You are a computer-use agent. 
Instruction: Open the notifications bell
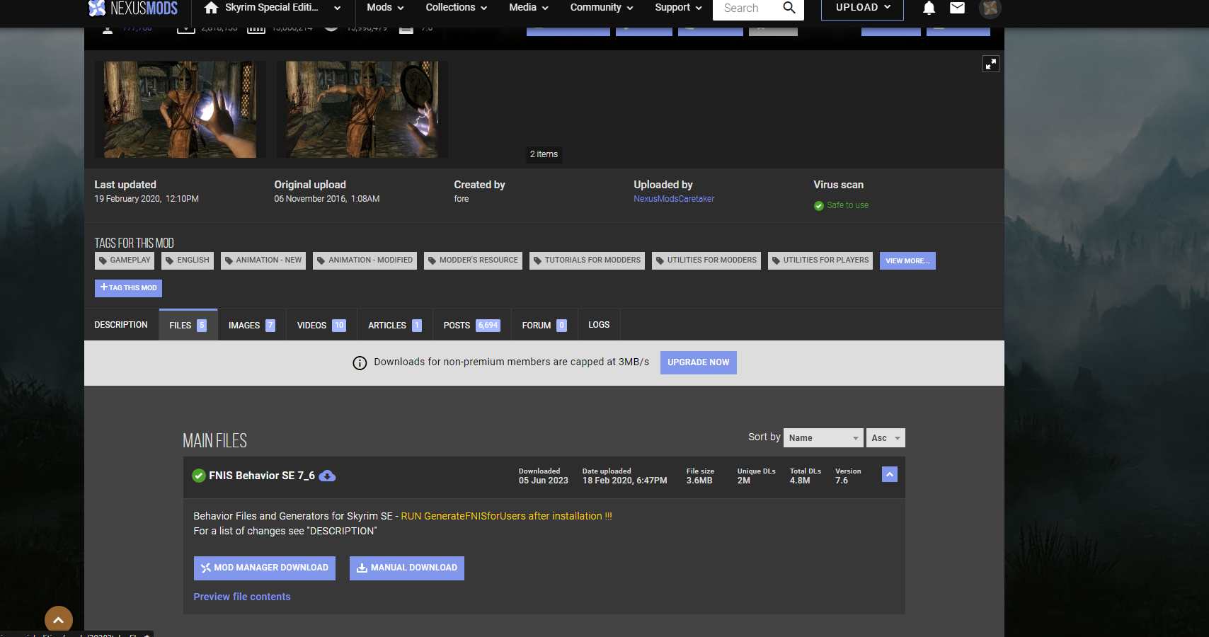coord(929,8)
